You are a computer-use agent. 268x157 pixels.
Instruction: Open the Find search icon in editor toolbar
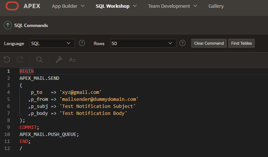coord(39,59)
